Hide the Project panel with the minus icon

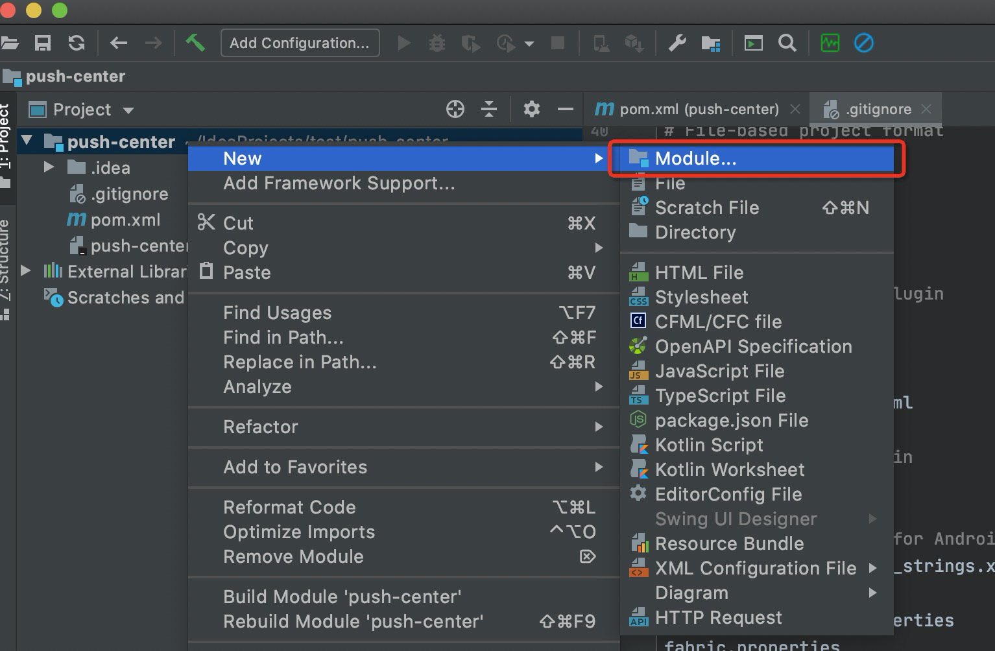coord(566,109)
